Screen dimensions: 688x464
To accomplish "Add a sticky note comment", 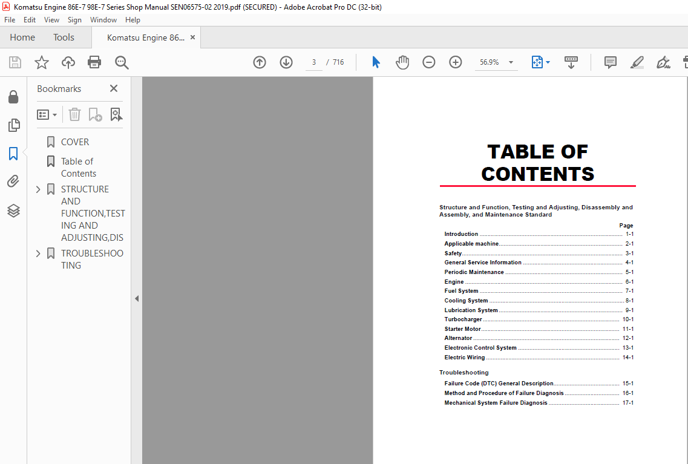I will (x=611, y=62).
